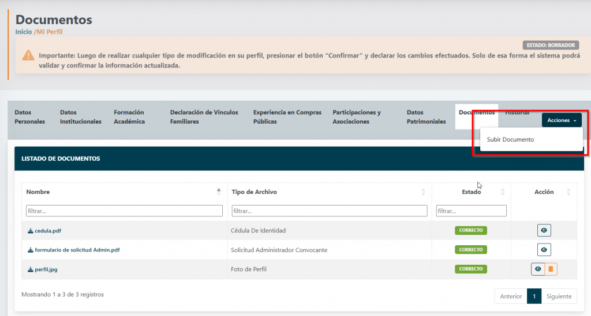Sort table by Tipo de Archivo arrows
Screen dimensions: 591x316
(423, 192)
